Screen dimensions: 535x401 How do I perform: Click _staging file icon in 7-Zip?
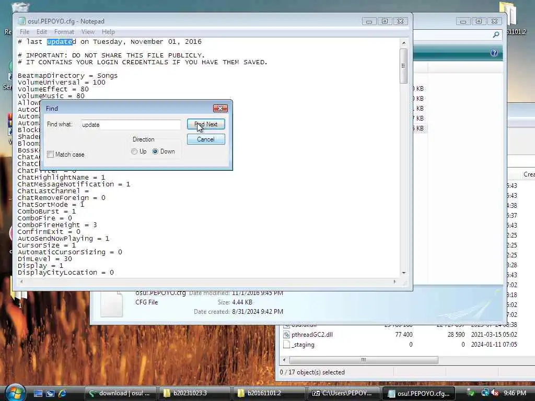(x=287, y=345)
